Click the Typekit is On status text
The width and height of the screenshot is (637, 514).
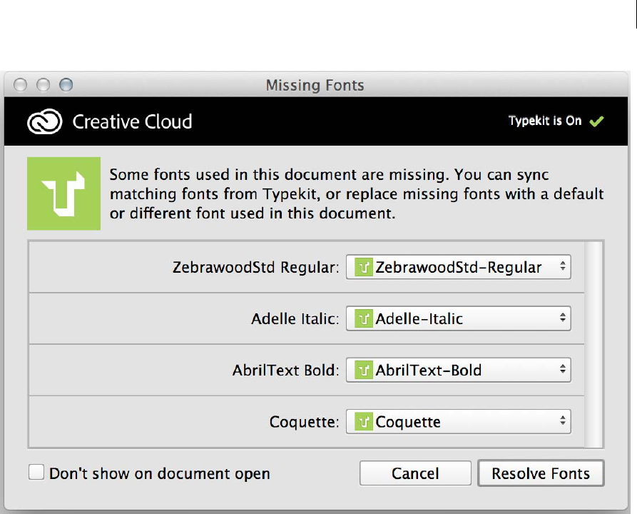point(545,121)
